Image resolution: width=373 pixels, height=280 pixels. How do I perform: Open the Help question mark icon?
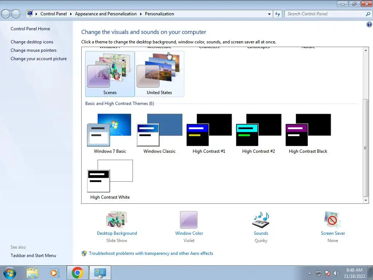click(x=369, y=24)
